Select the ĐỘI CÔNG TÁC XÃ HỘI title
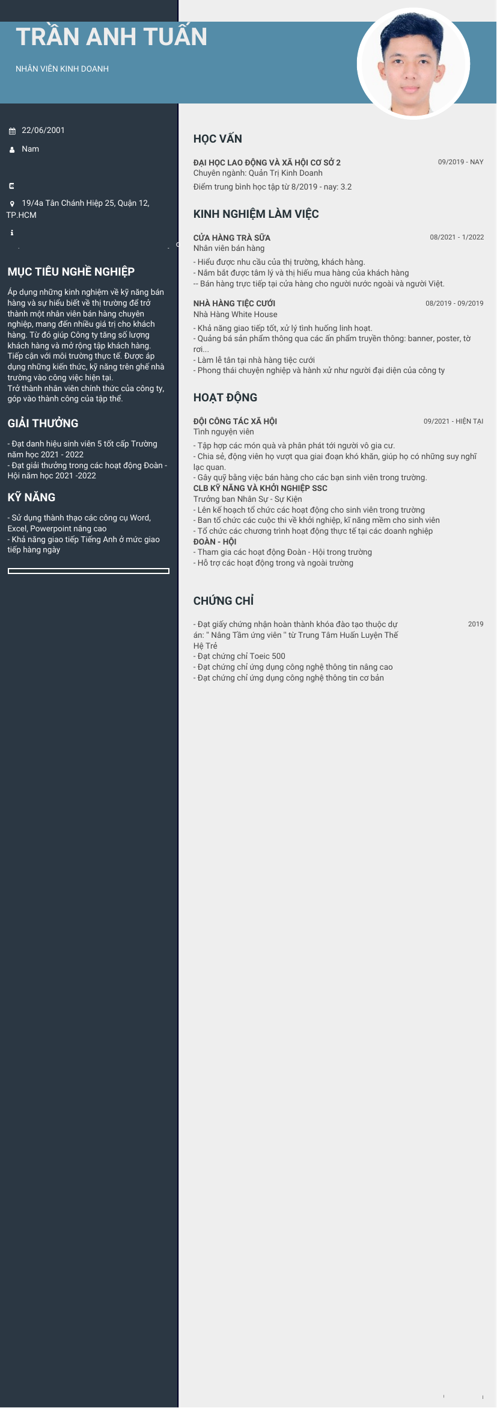Viewport: 497px width, 1408px height. coord(235,422)
